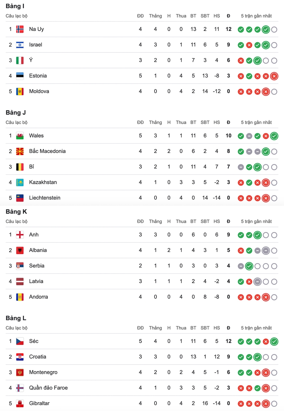
Task: Click the Wales dragon flag icon
Action: [x=20, y=136]
